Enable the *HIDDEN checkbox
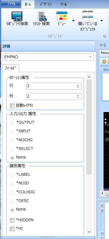This screenshot has height=239, width=109. click(x=12, y=220)
